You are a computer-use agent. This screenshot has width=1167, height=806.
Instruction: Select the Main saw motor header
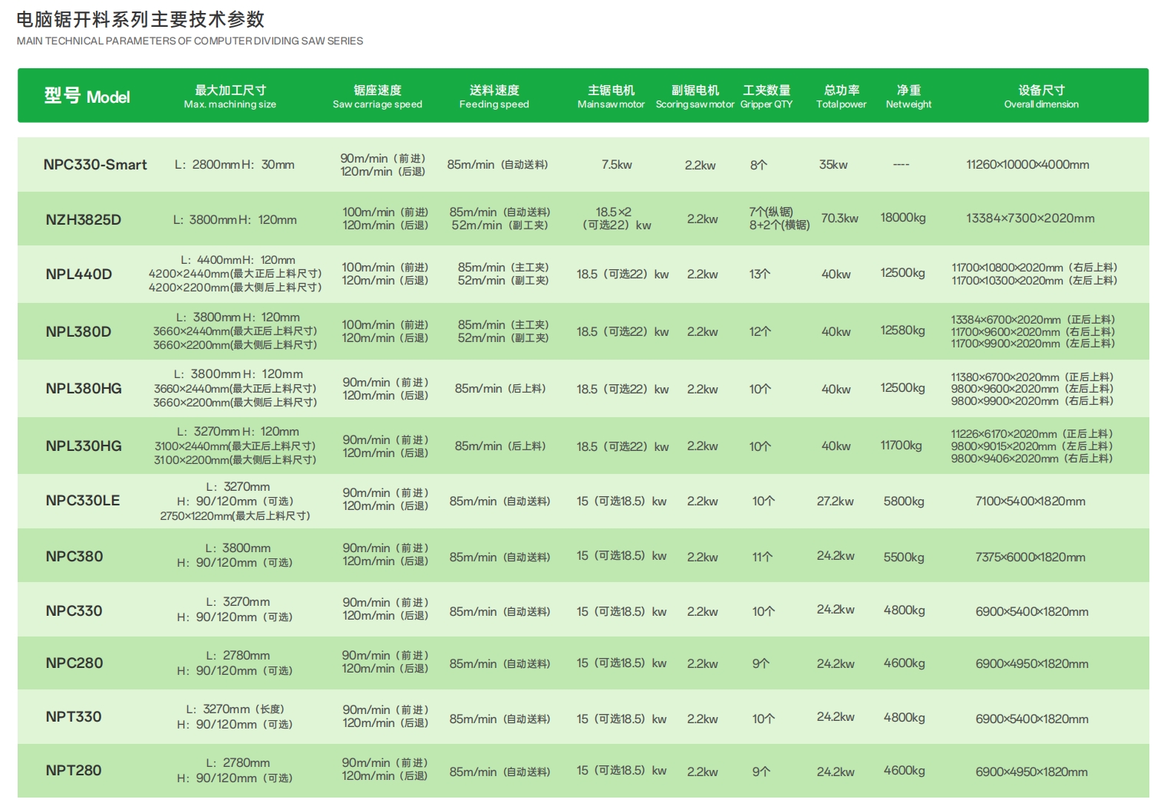(611, 97)
